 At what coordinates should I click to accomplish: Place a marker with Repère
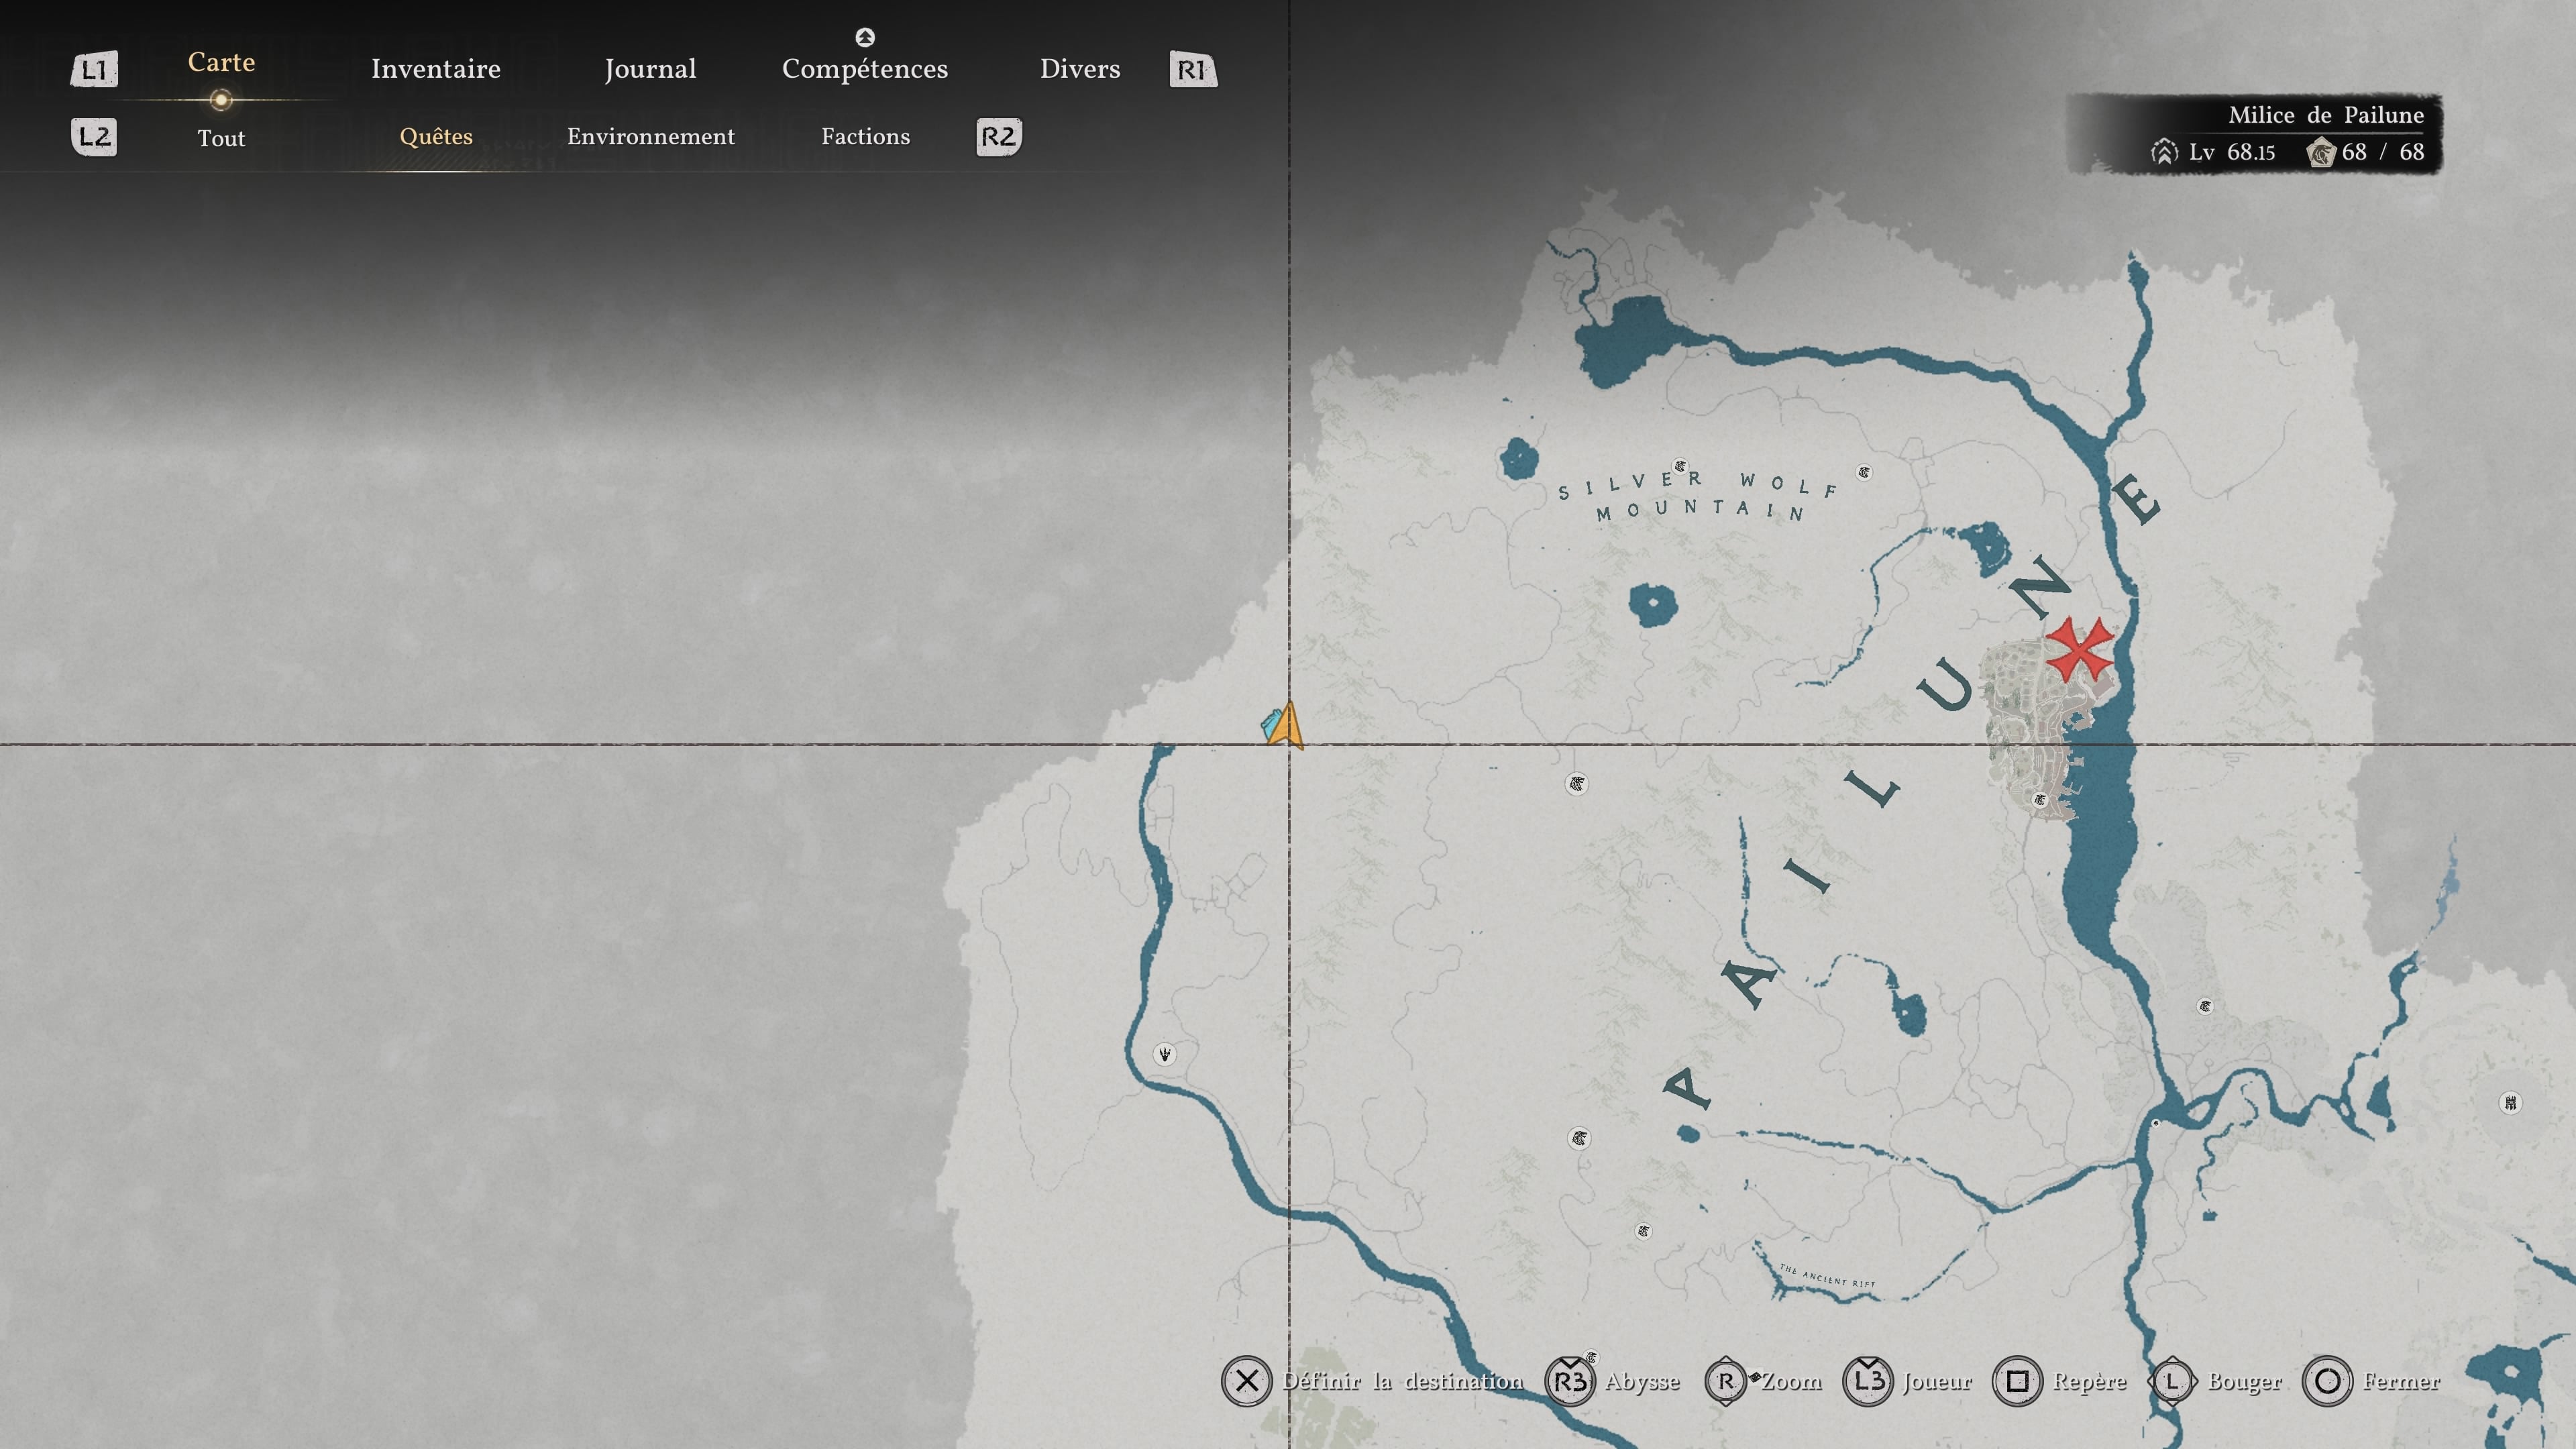(2090, 1382)
